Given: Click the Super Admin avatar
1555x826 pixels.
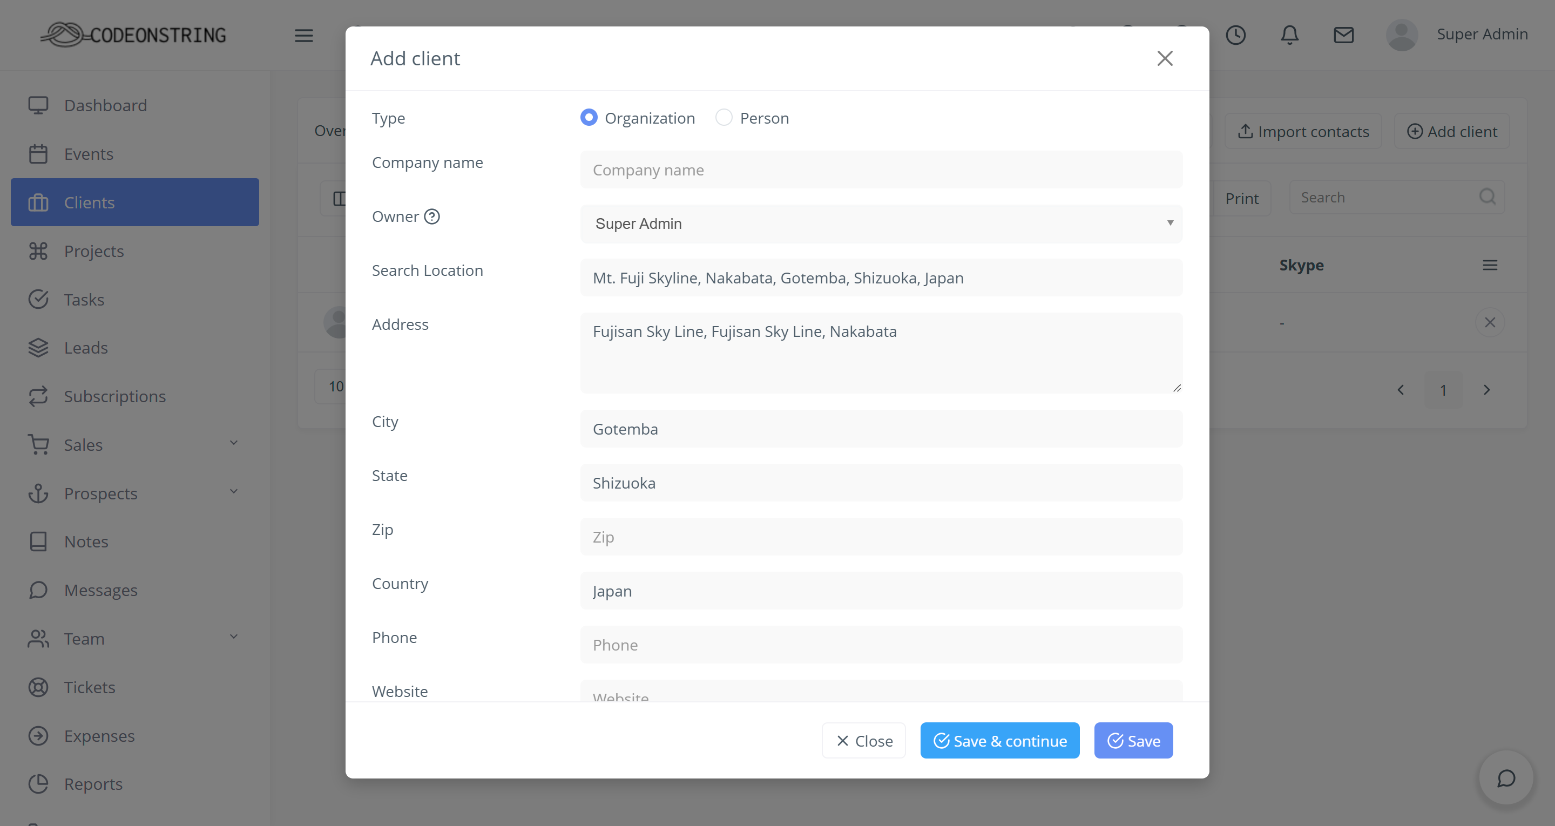Looking at the screenshot, I should (1402, 35).
